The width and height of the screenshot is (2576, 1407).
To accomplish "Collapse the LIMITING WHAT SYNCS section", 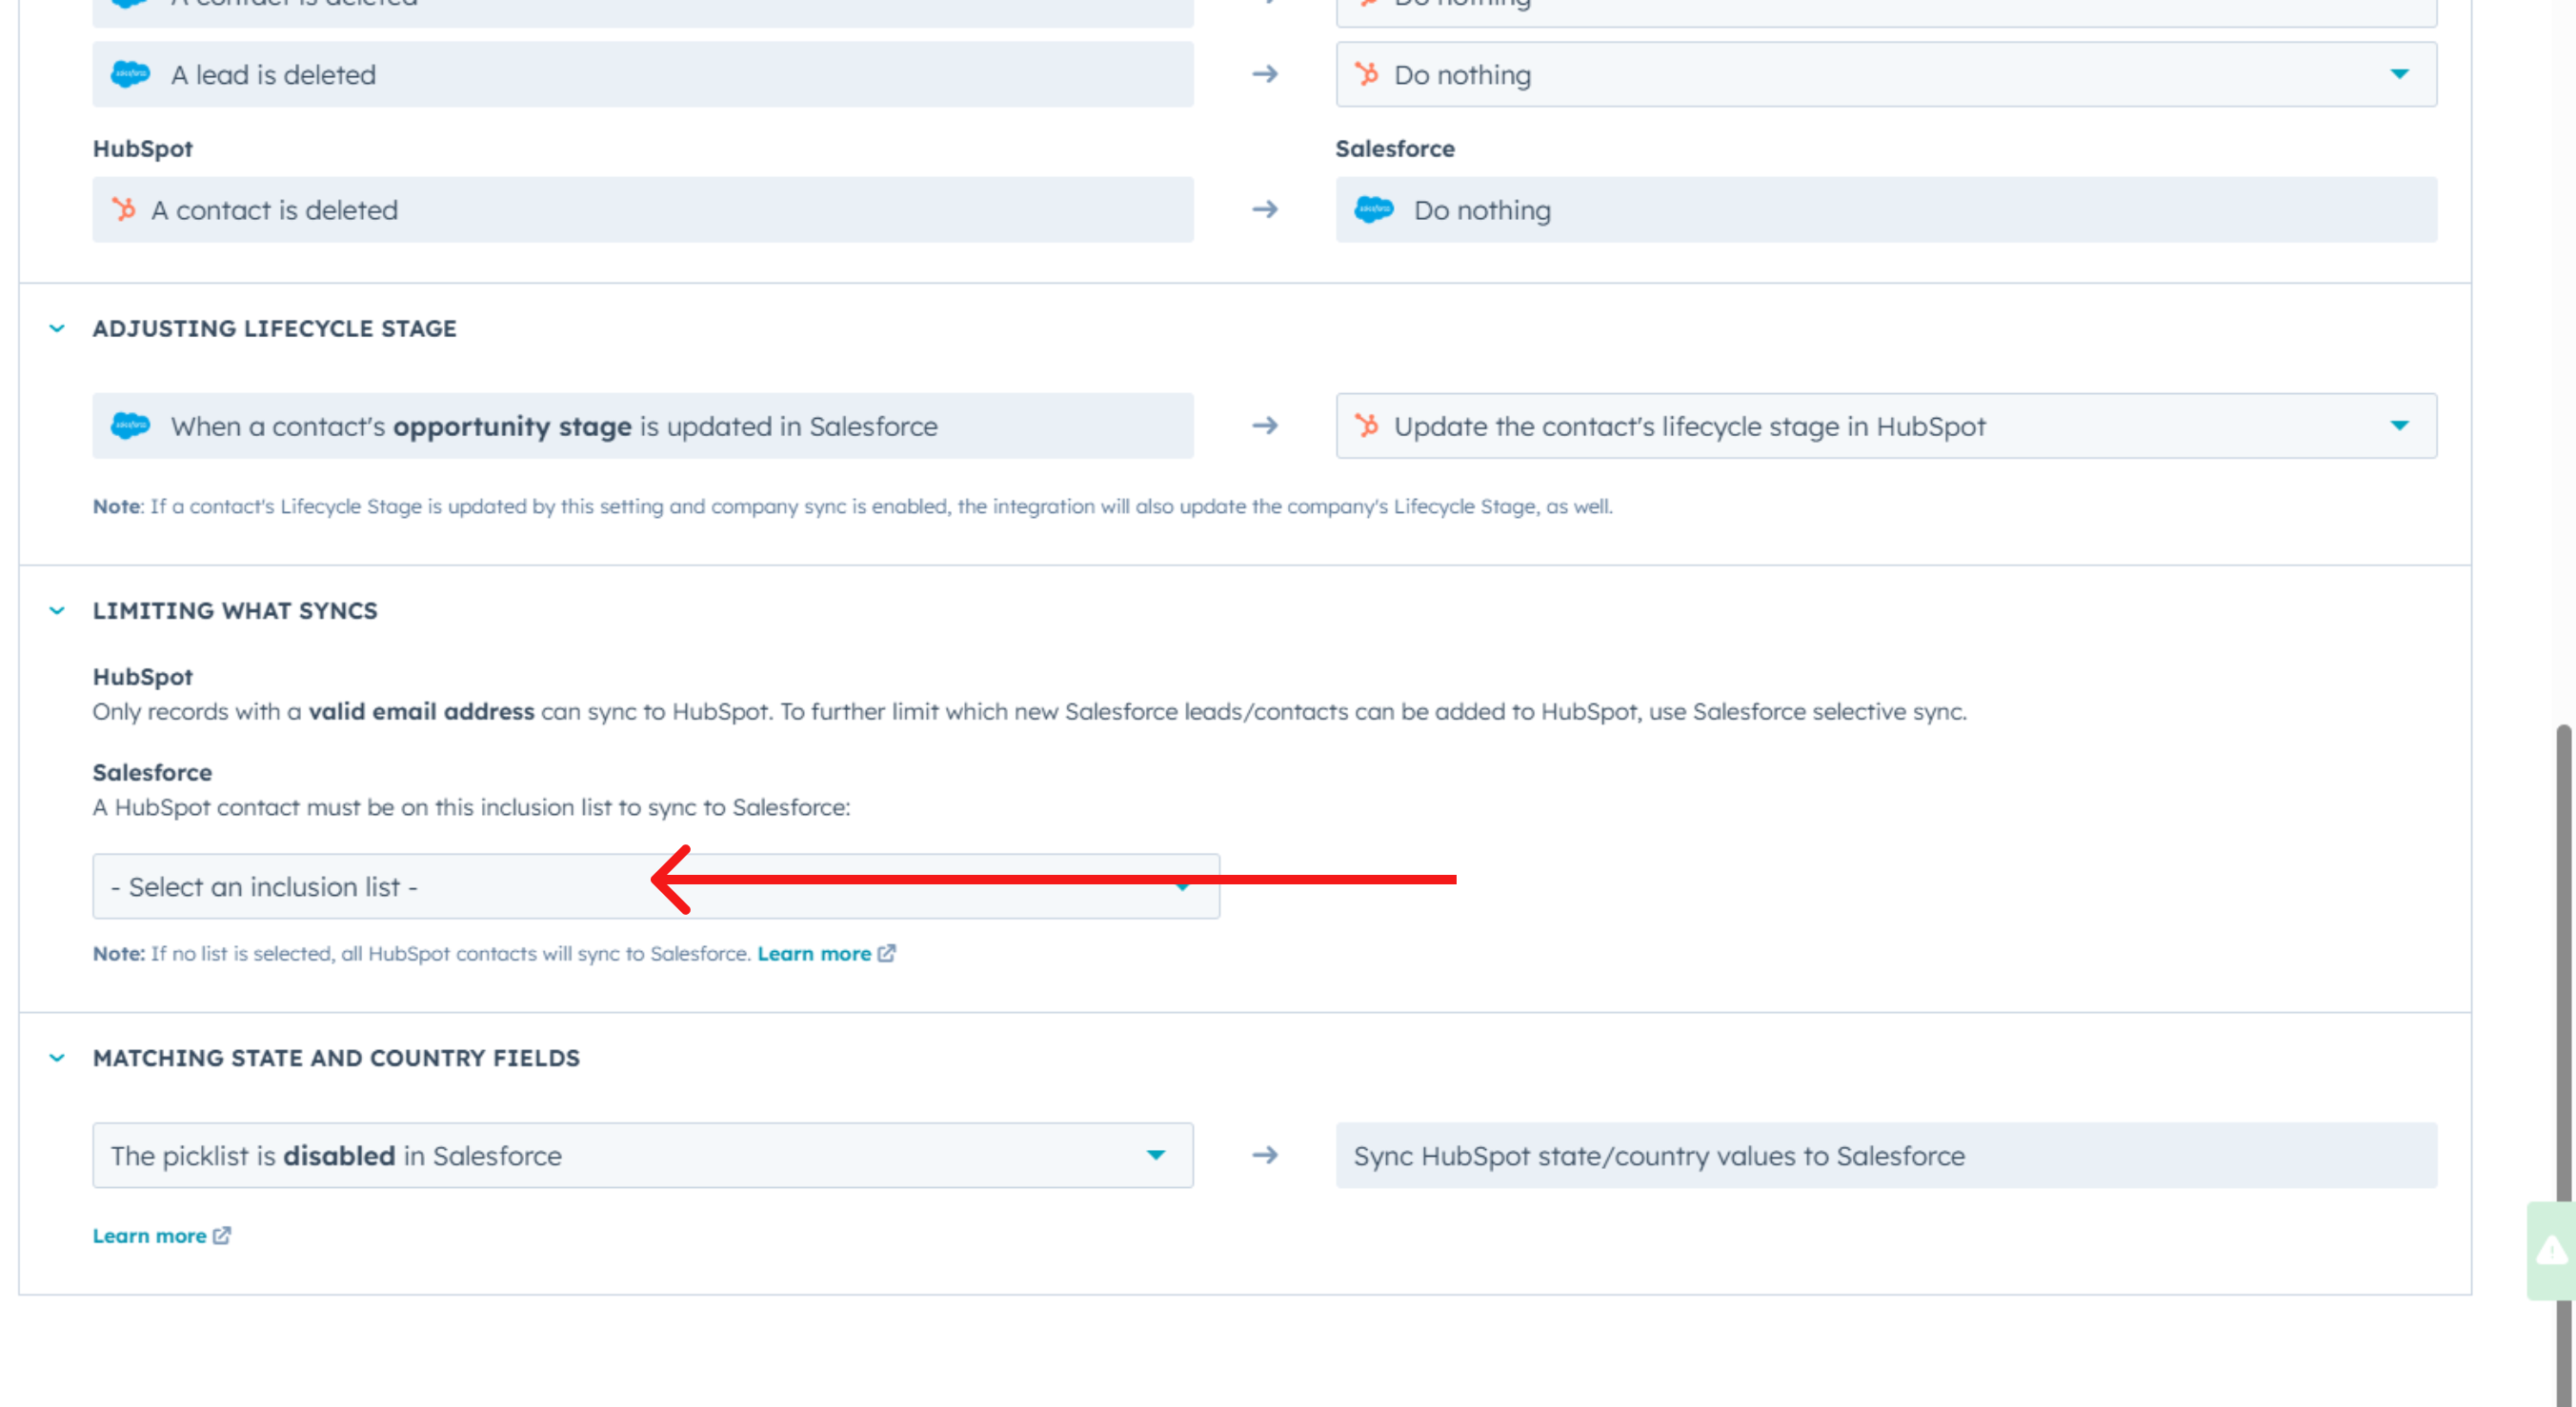I will [x=56, y=610].
